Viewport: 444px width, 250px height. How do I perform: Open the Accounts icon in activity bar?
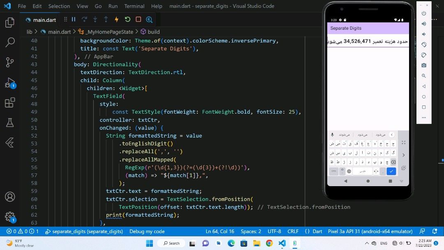pos(10,196)
